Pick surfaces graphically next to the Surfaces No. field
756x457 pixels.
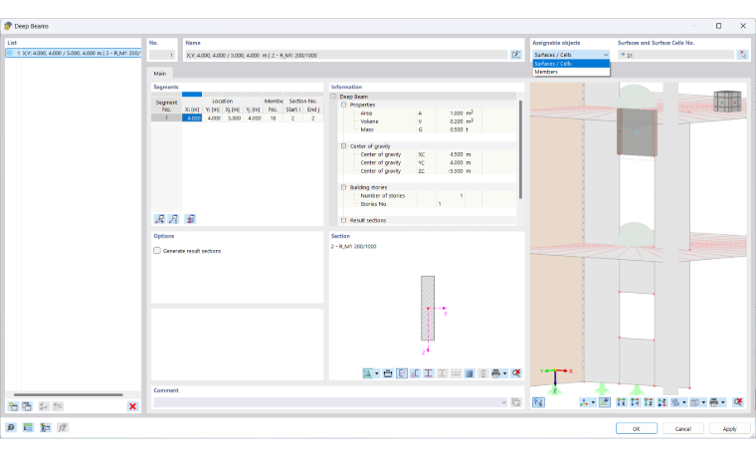[742, 55]
